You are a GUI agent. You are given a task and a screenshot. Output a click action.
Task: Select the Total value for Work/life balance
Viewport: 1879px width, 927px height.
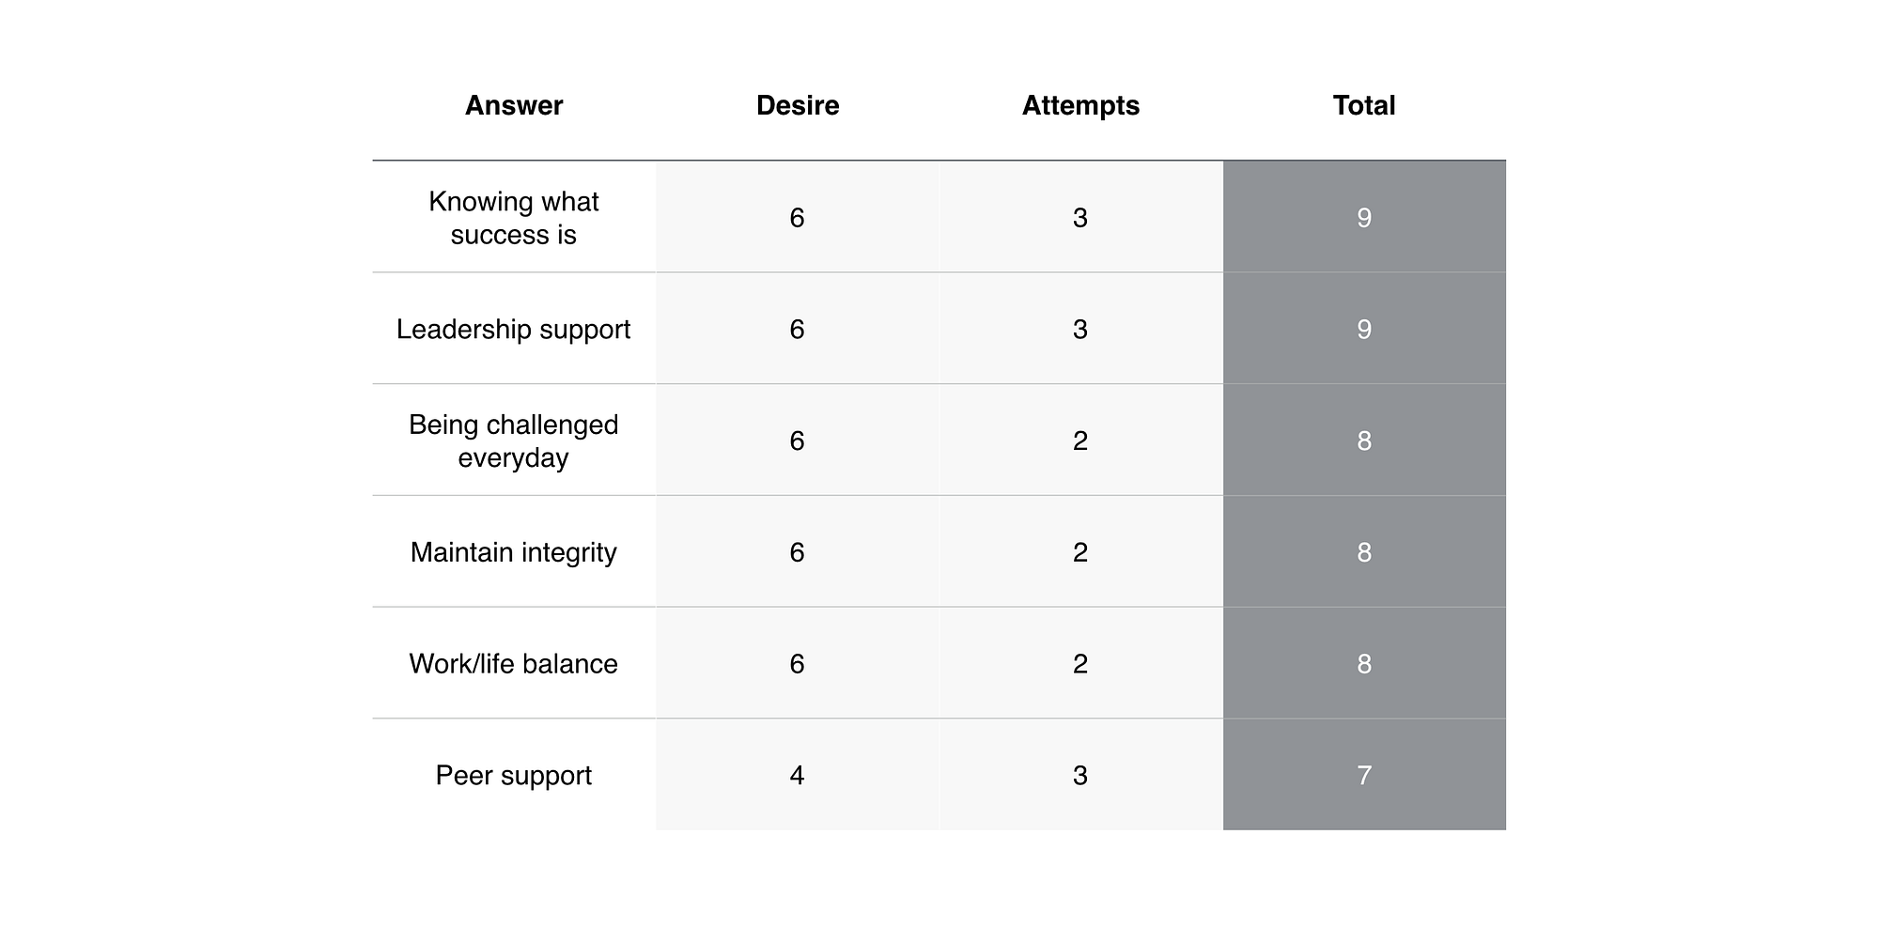1364,664
